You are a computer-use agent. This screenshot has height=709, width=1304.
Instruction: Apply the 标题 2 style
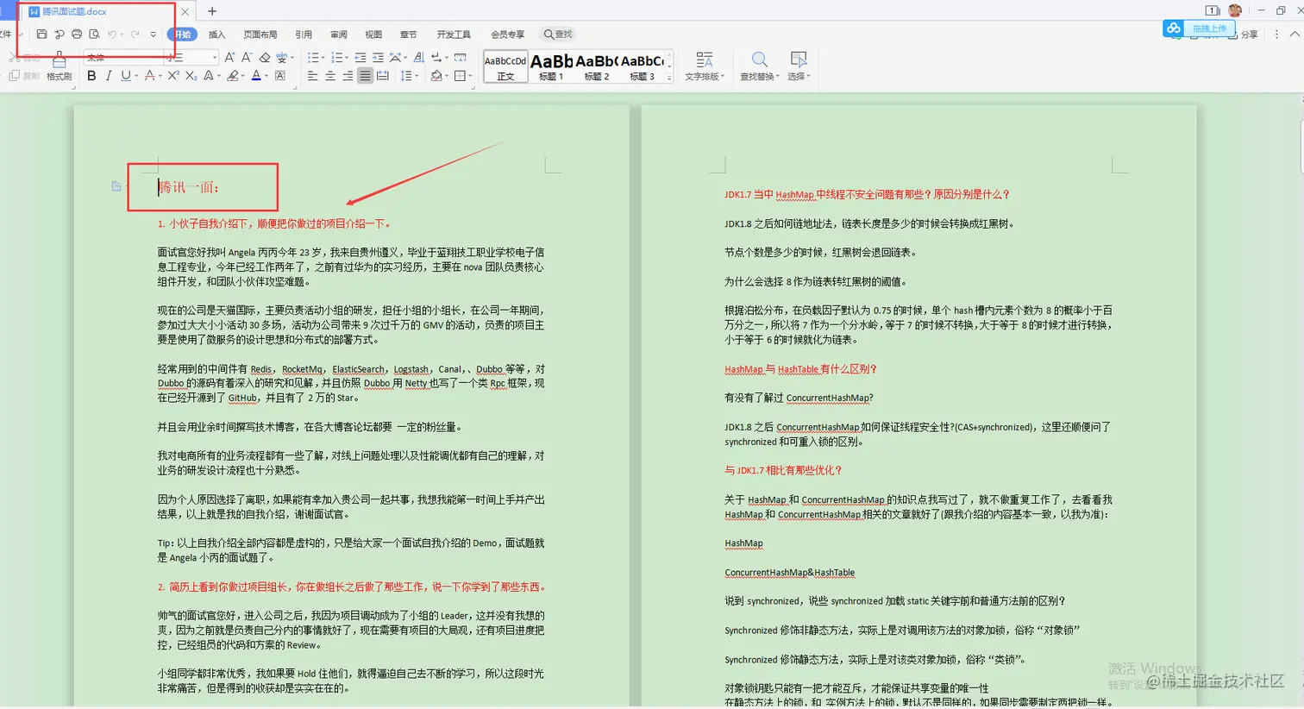click(597, 67)
